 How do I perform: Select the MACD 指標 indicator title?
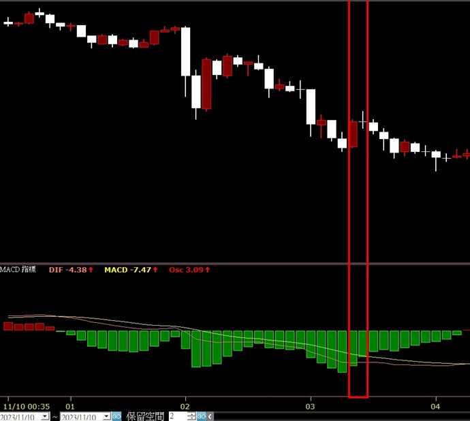[19, 270]
